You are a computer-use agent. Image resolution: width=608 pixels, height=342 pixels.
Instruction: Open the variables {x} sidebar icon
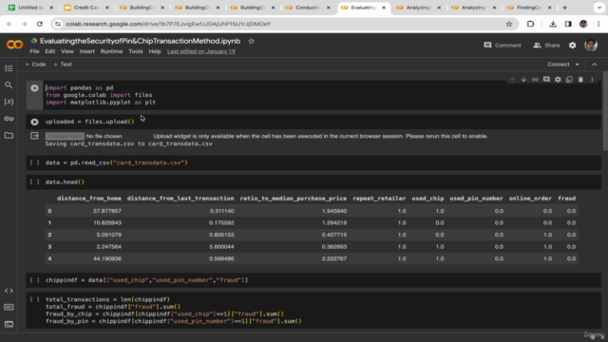point(9,102)
